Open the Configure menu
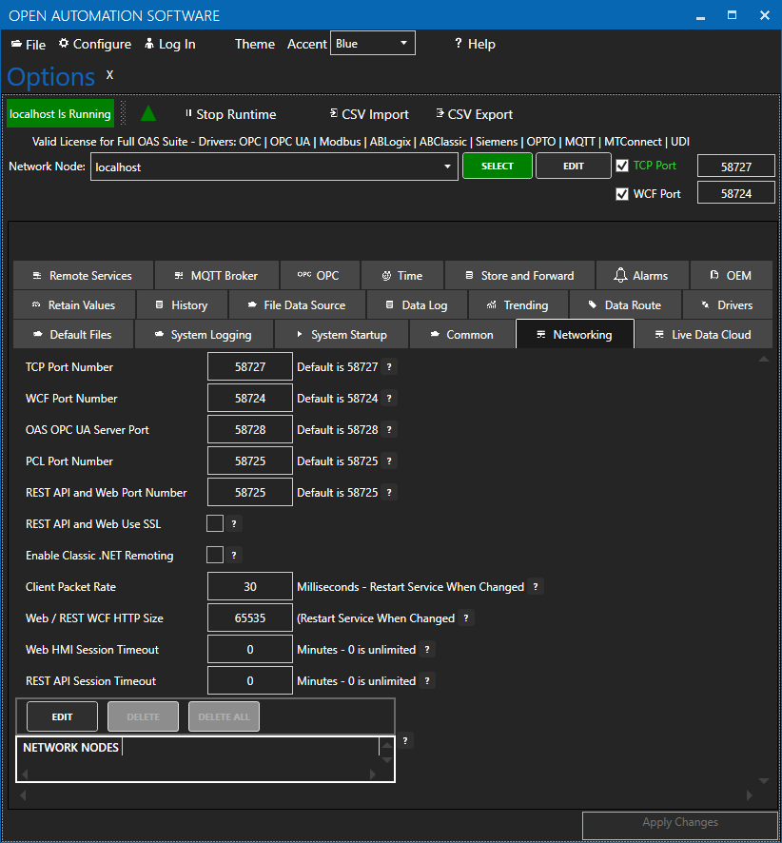Screen dimensions: 782x843 click(94, 44)
